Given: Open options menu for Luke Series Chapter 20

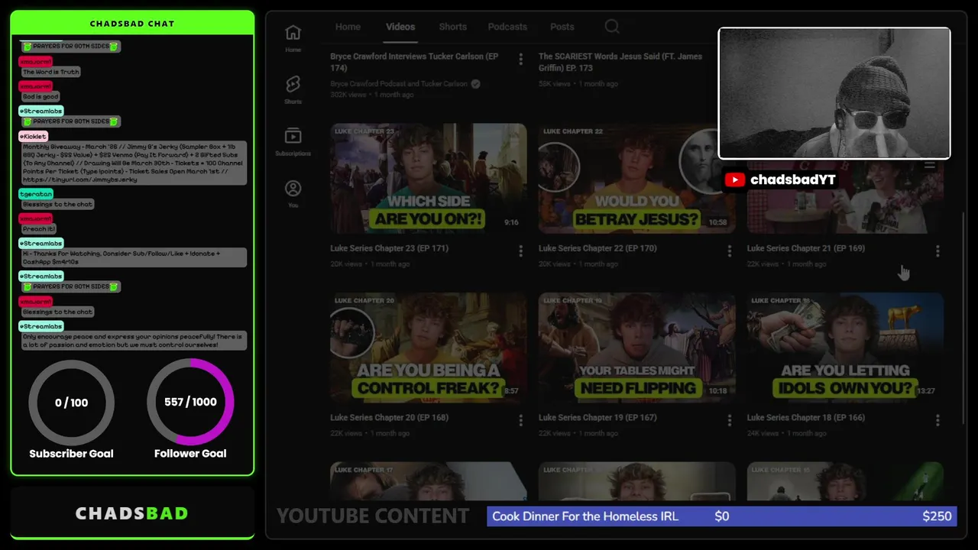Looking at the screenshot, I should pos(521,420).
